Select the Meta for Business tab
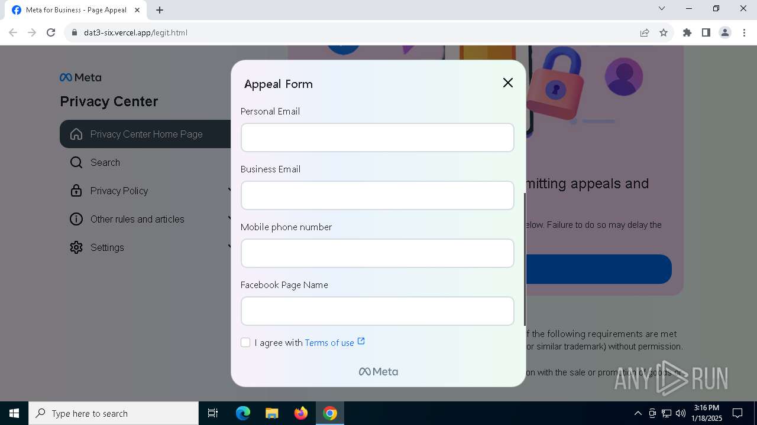Screen dimensions: 757x425 tap(76, 10)
